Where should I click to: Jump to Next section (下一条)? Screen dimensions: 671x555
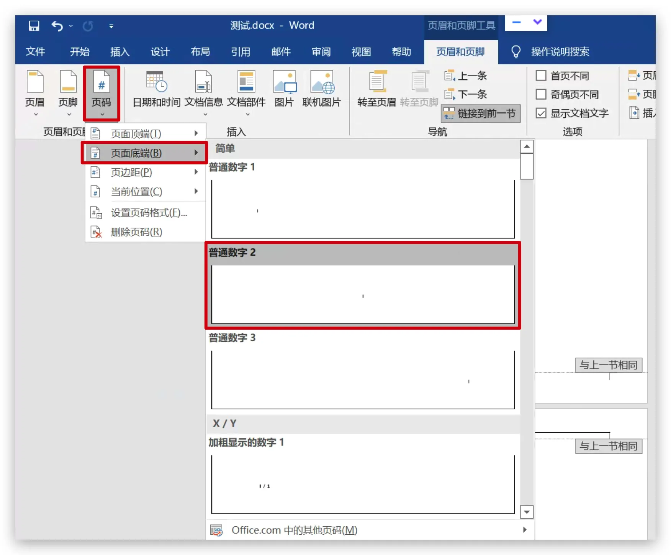tap(465, 94)
